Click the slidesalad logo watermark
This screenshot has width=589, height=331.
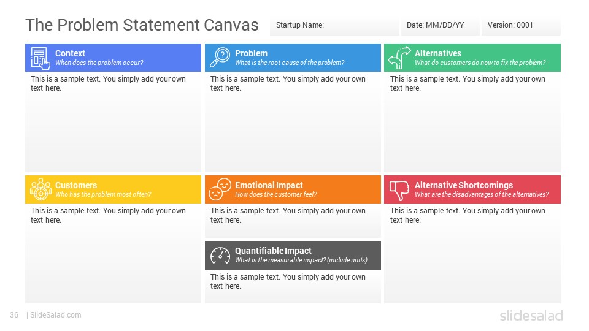pos(531,315)
